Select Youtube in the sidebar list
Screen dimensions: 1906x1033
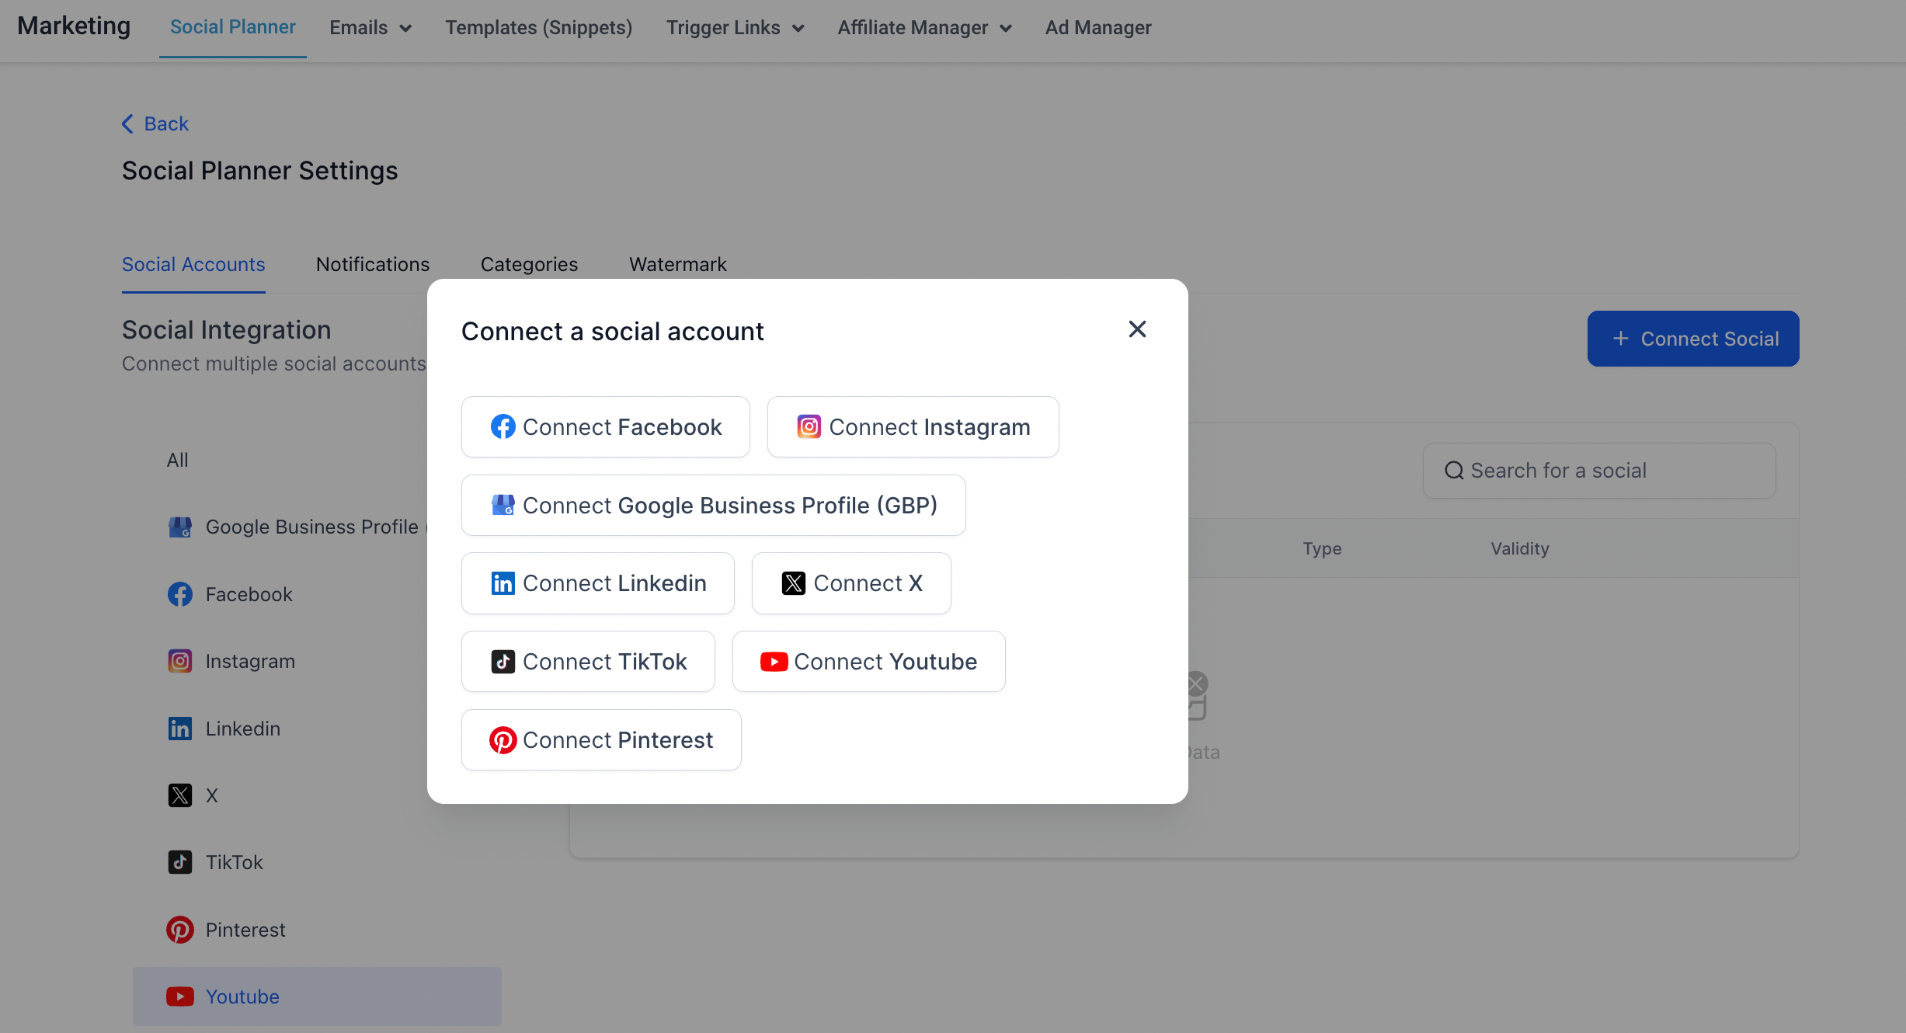(242, 996)
